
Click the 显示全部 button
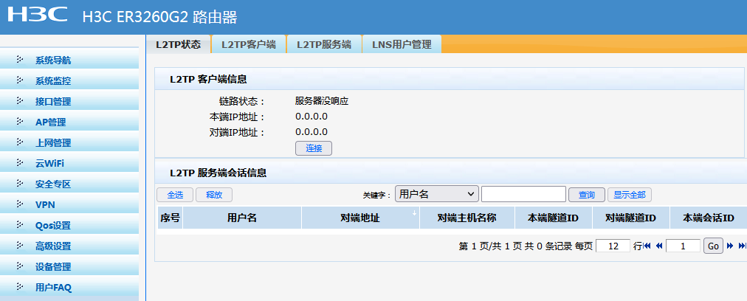click(630, 195)
